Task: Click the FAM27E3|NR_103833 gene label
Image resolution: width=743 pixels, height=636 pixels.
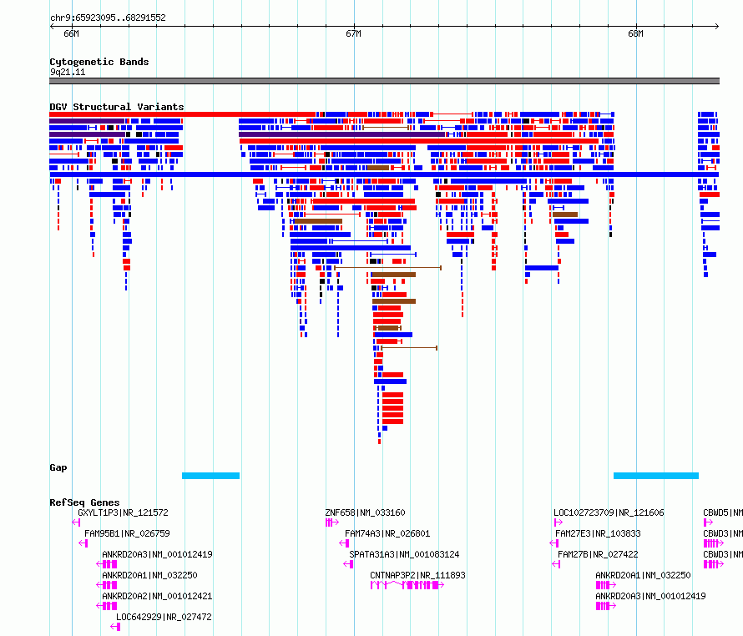Action: click(x=598, y=533)
